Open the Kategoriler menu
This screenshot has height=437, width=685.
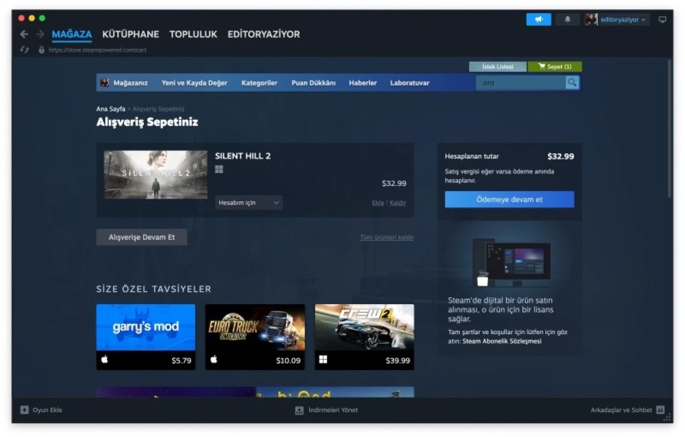259,83
